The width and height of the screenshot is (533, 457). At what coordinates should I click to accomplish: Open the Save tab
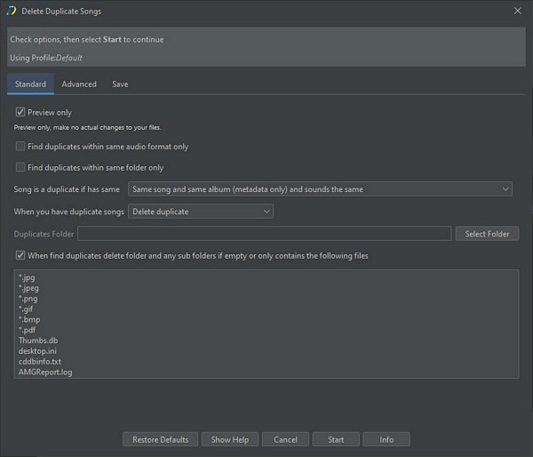120,84
